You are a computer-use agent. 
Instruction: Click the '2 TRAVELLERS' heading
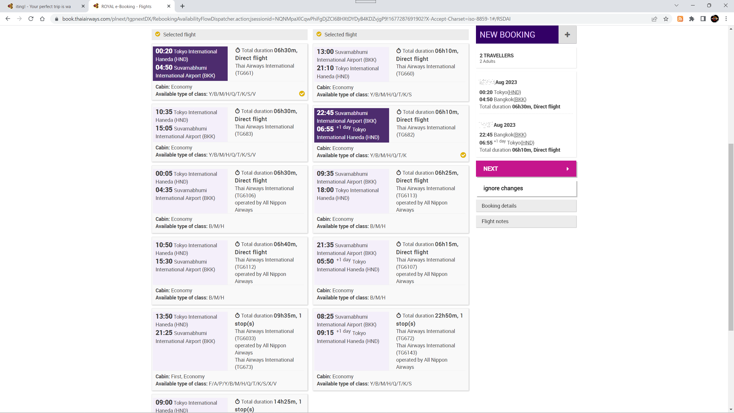click(x=497, y=56)
